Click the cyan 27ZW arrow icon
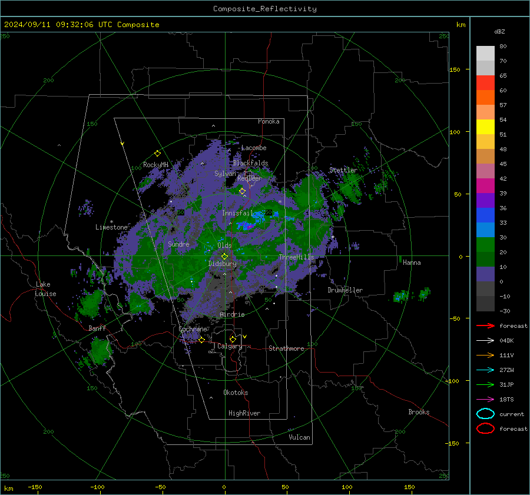530x495 pixels. 485,370
